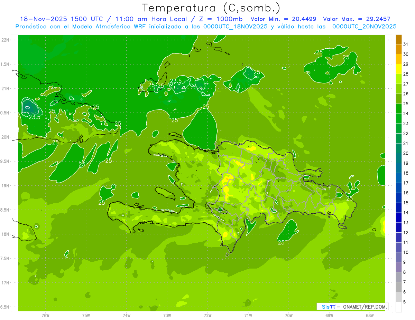Click the '17N' latitude axis label

pyautogui.click(x=5, y=283)
